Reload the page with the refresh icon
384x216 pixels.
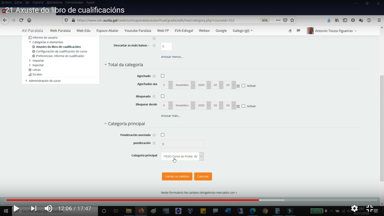[21, 20]
